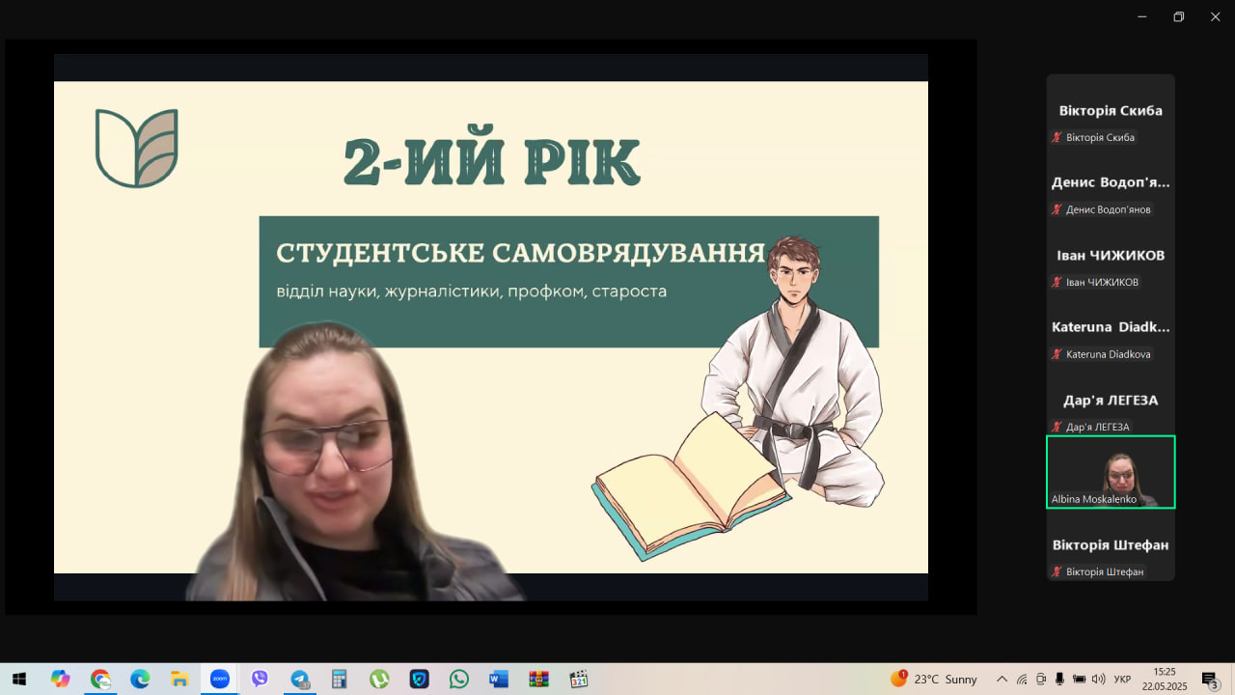Open Viber from the taskbar
This screenshot has width=1235, height=695.
tap(260, 679)
